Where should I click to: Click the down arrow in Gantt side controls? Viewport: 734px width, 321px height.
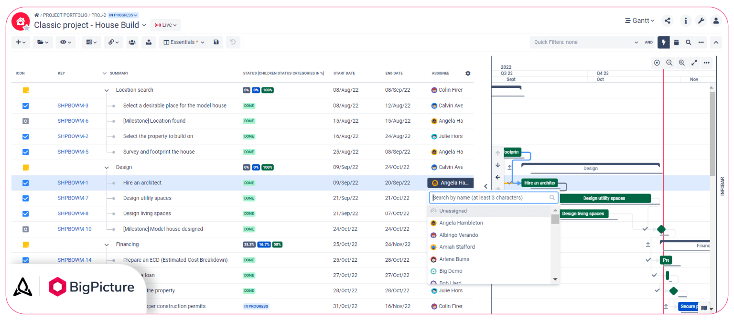click(498, 165)
